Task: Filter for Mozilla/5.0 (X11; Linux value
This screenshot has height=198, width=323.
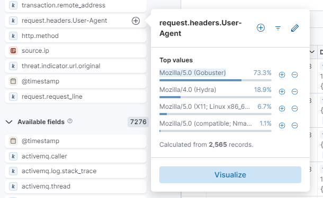Action: [x=282, y=108]
